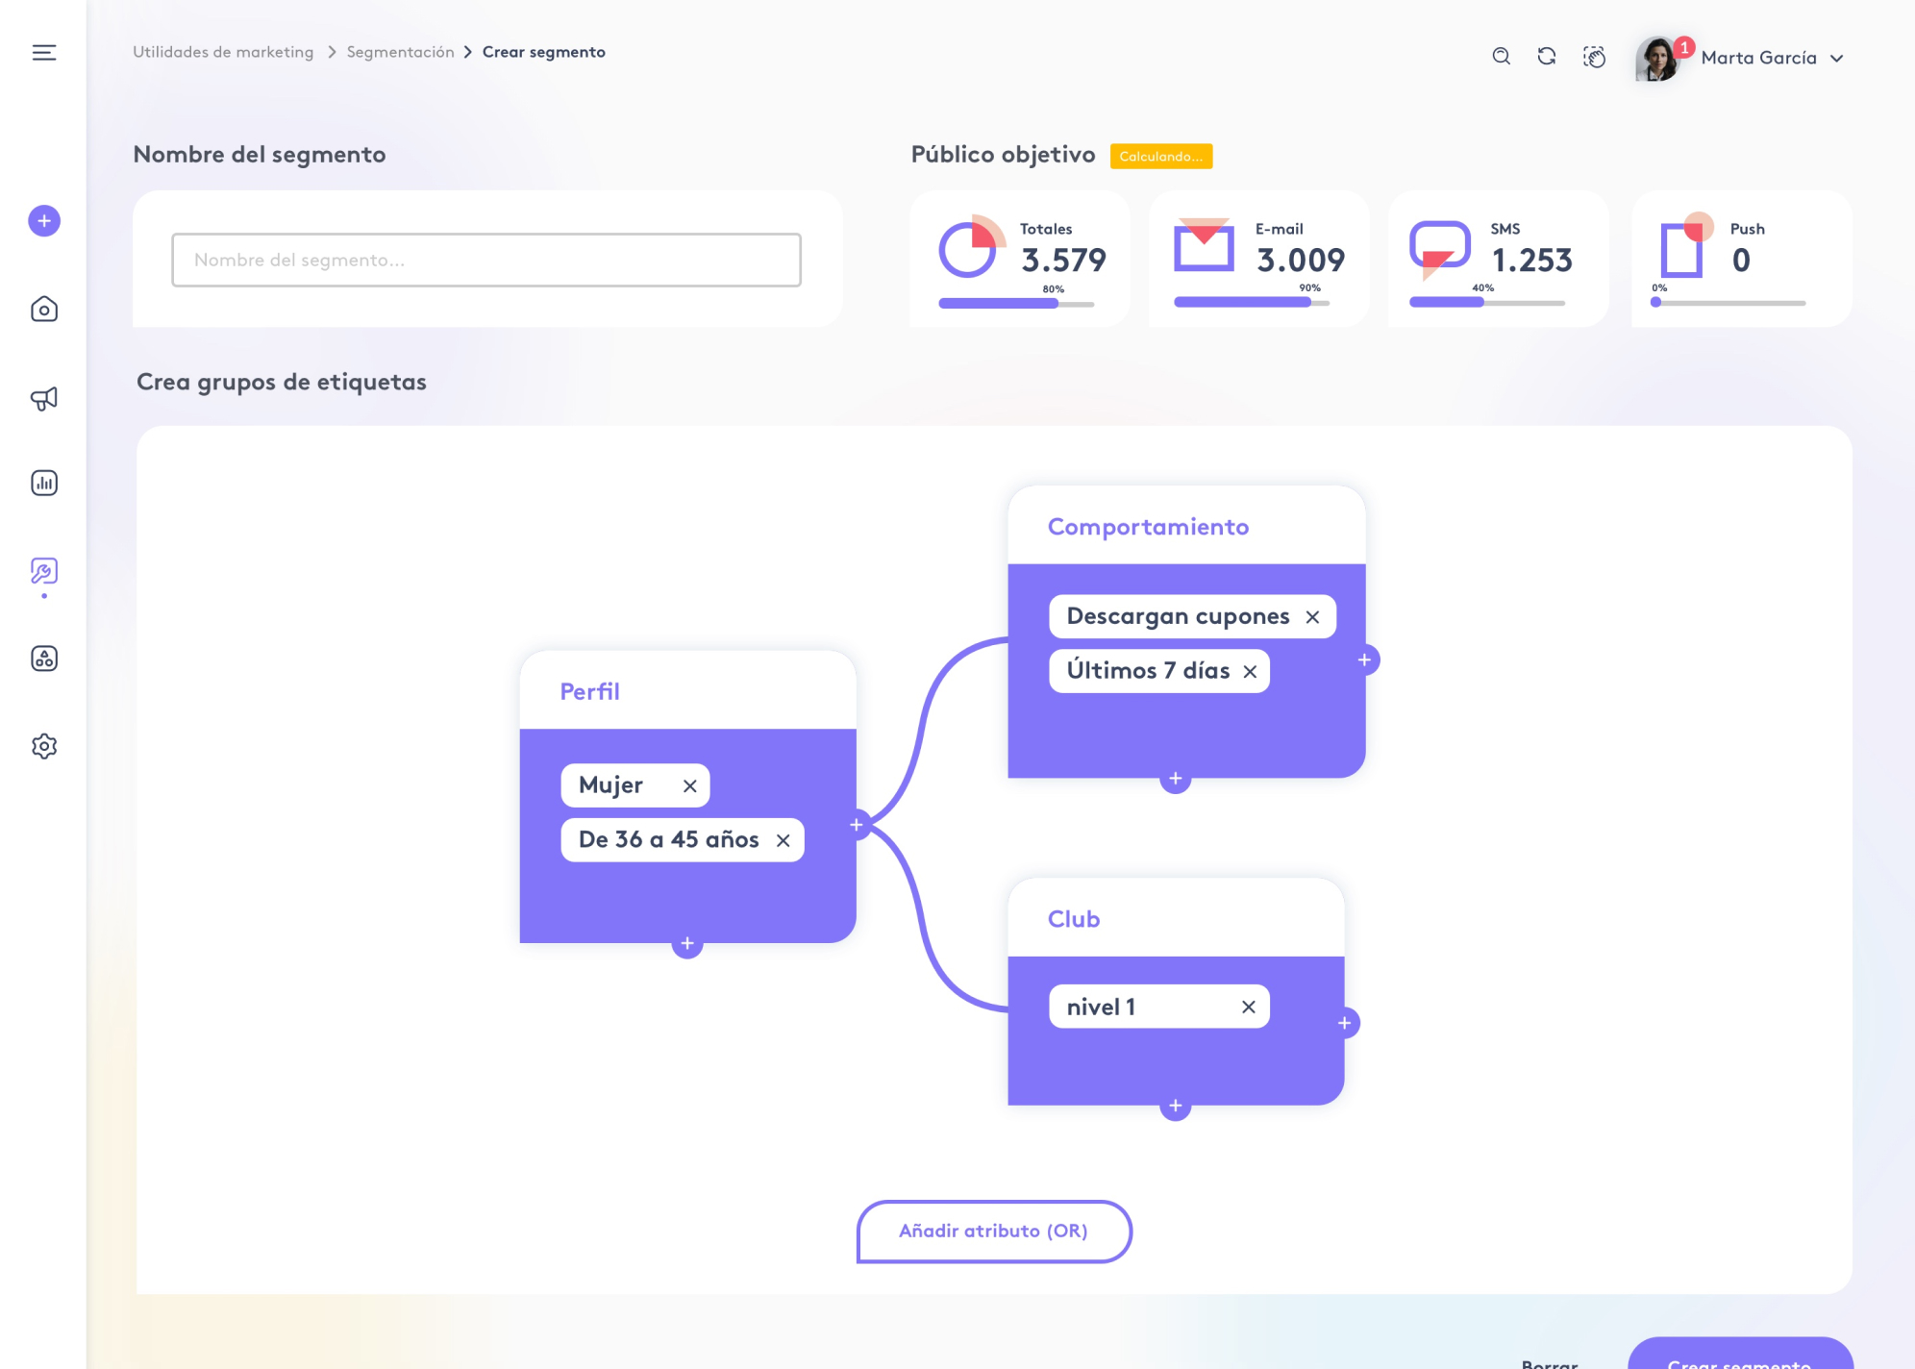Add tag below the Perfil group
The height and width of the screenshot is (1369, 1915).
pyautogui.click(x=687, y=944)
